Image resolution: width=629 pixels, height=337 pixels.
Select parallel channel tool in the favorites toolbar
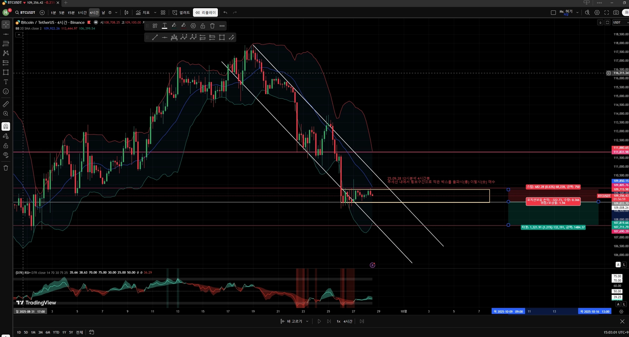pyautogui.click(x=232, y=38)
